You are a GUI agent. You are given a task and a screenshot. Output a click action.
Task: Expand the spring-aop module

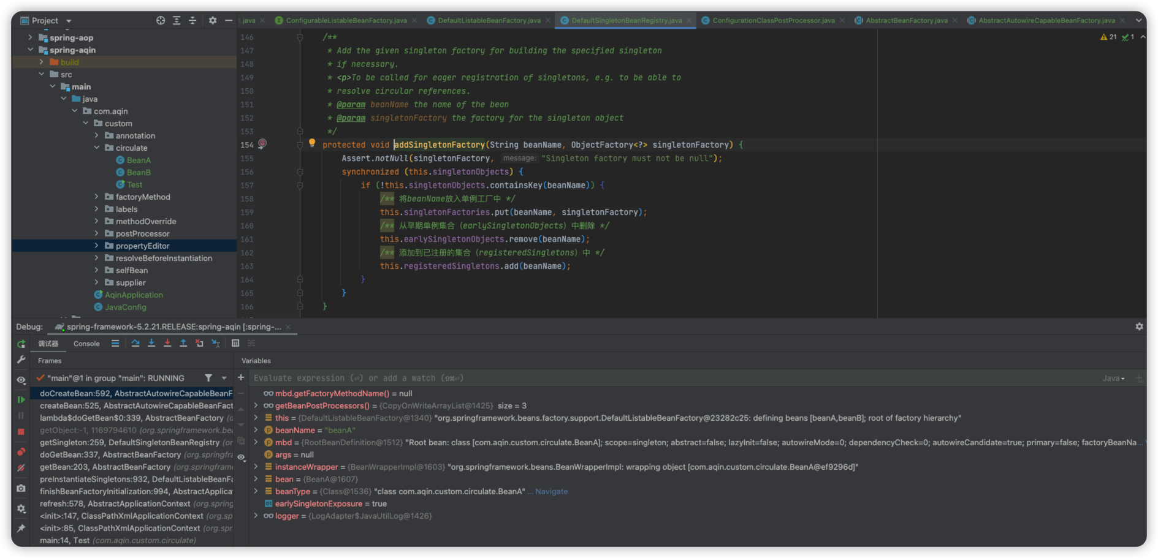[x=30, y=37]
